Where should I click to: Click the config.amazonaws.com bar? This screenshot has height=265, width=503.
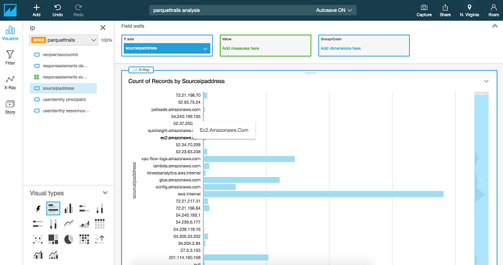pos(219,187)
